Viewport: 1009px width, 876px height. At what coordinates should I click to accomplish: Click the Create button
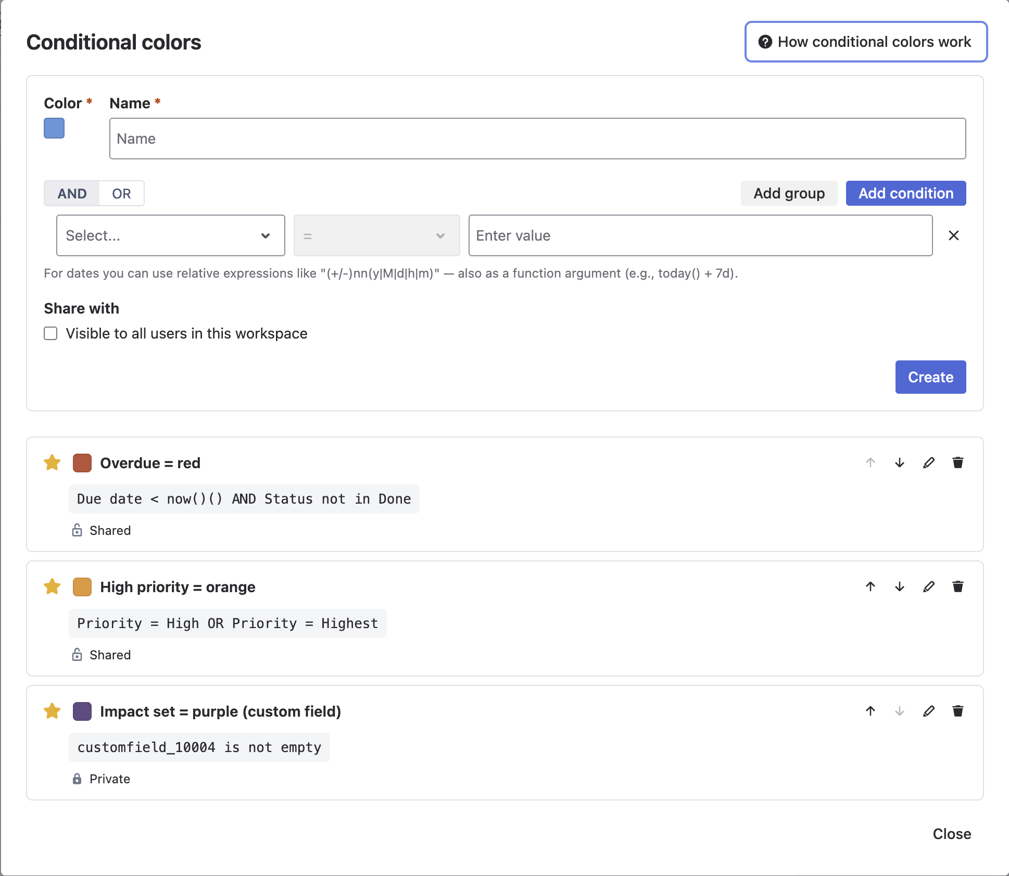coord(931,377)
